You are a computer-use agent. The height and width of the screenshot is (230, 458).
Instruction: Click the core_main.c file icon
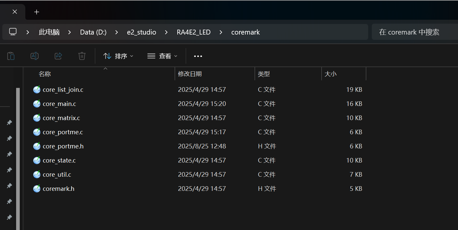click(x=37, y=104)
